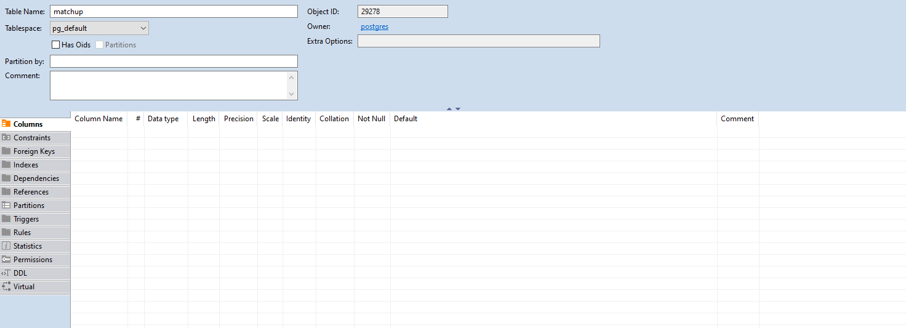This screenshot has height=328, width=906.
Task: Click the Virtual tab icon
Action: [x=6, y=286]
